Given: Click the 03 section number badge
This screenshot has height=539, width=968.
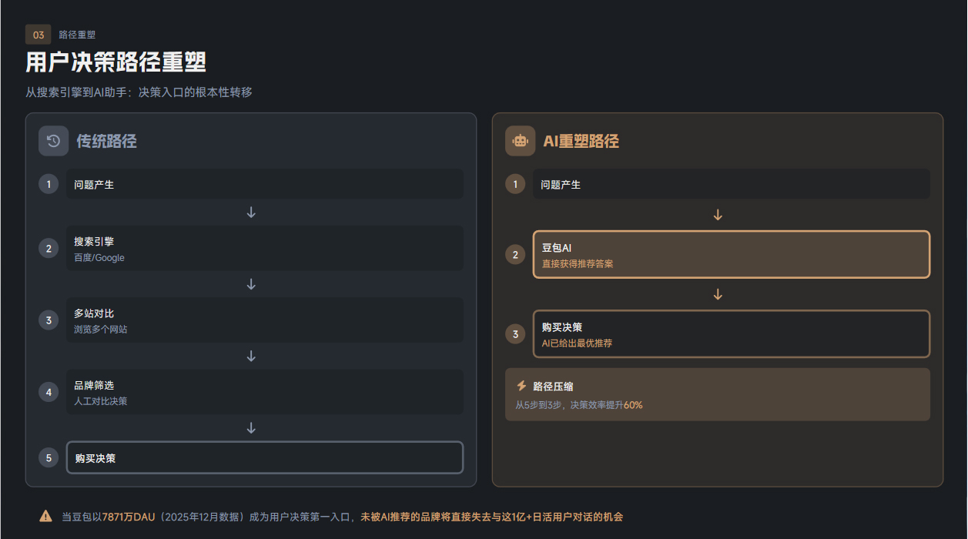Looking at the screenshot, I should point(39,35).
